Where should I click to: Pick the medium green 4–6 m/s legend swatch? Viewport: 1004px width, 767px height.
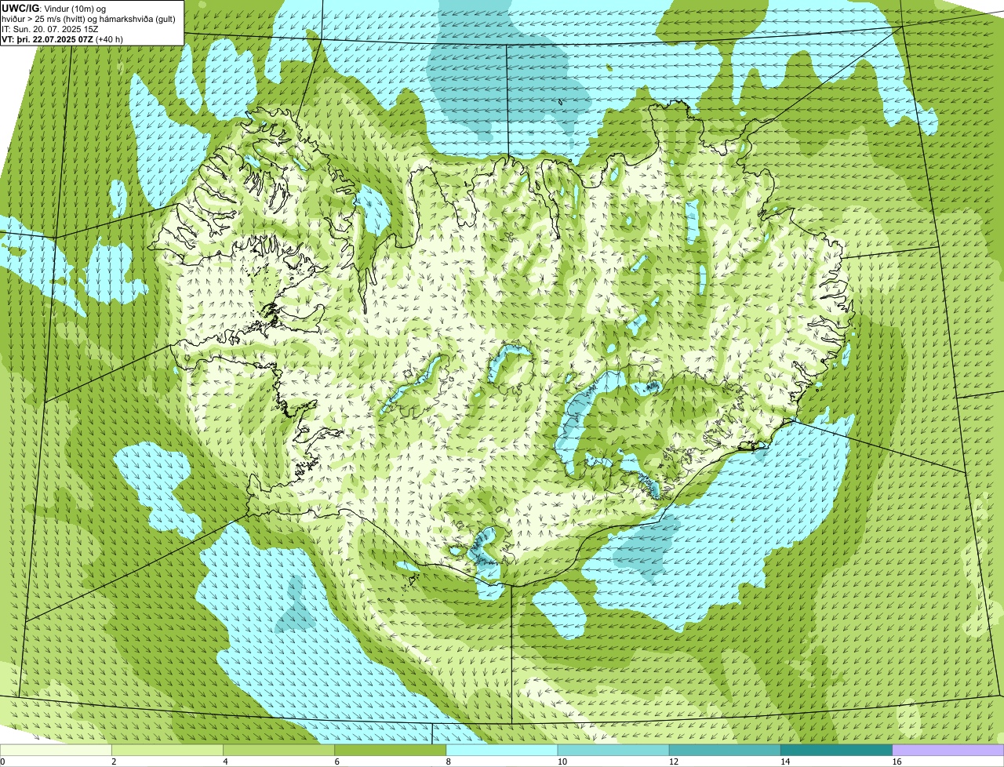[x=278, y=750]
